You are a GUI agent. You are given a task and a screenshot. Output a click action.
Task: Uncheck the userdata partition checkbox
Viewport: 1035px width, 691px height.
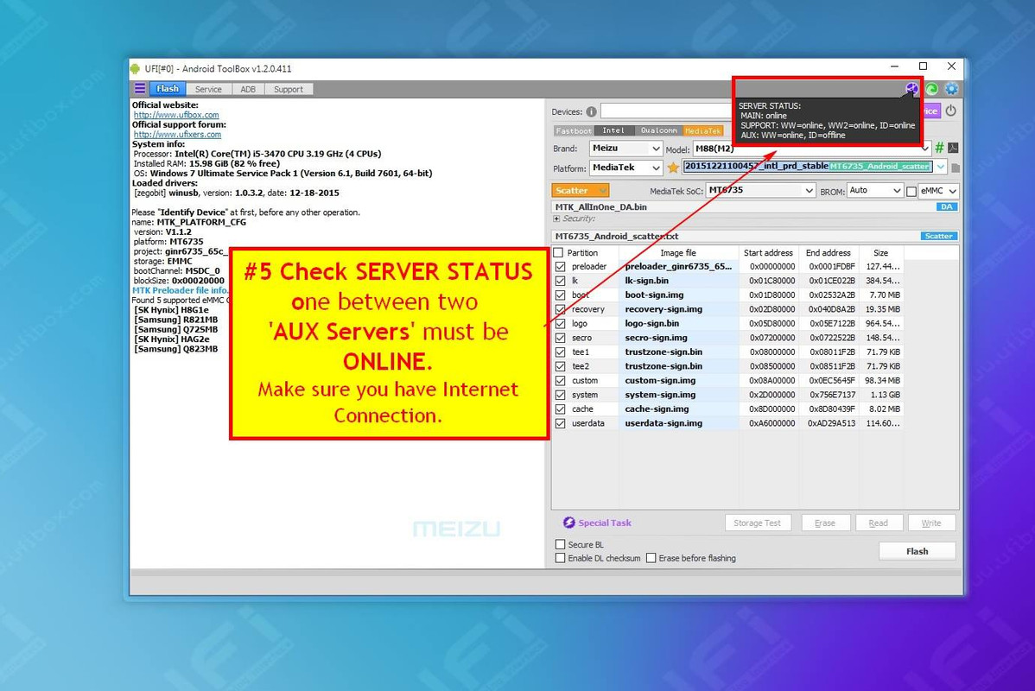point(561,423)
